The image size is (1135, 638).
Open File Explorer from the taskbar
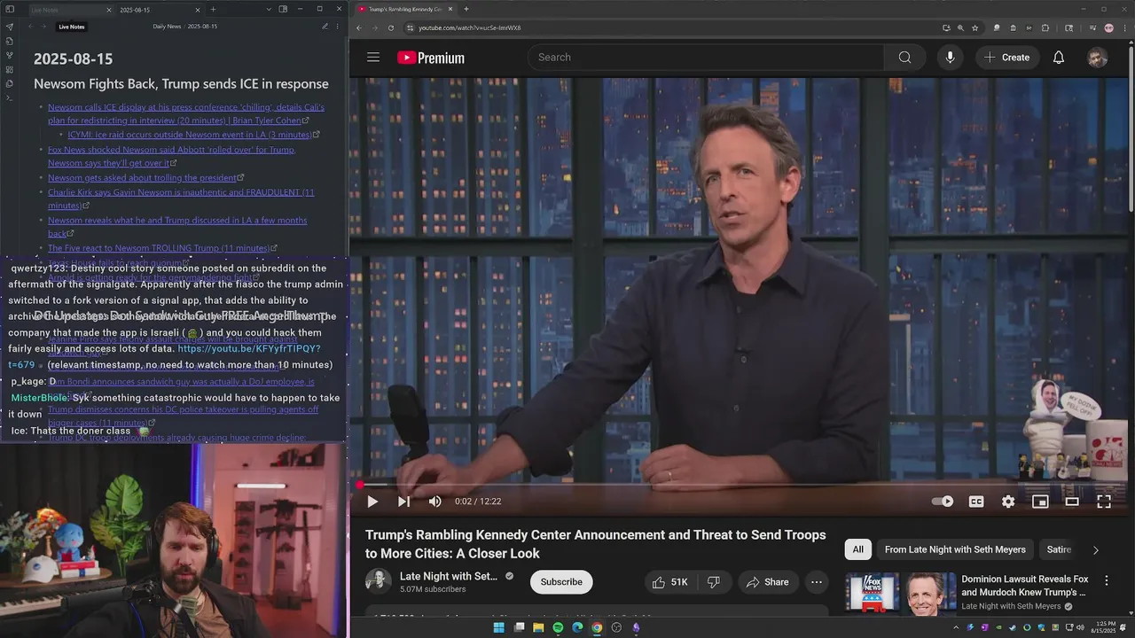tap(538, 627)
